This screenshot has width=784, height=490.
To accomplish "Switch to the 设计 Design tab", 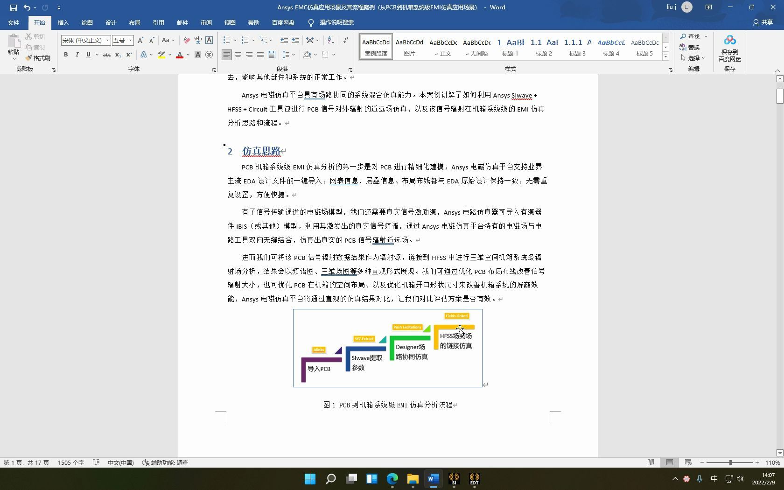I will (x=111, y=22).
